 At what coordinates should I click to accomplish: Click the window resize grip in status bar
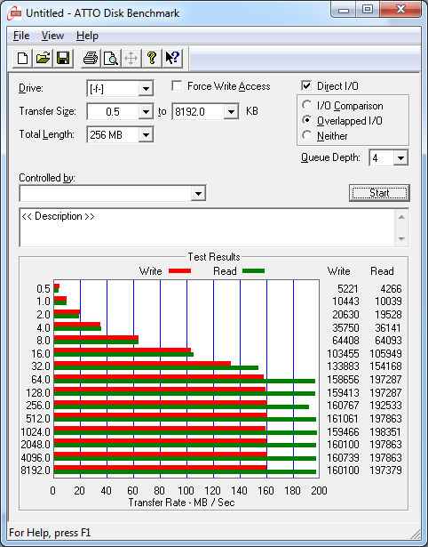(415, 533)
